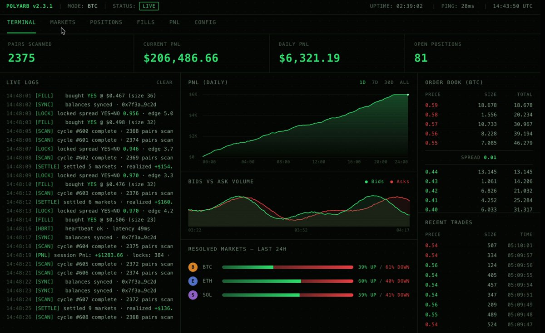The image size is (545, 333).
Task: Click the open positions count 81
Action: 421,58
